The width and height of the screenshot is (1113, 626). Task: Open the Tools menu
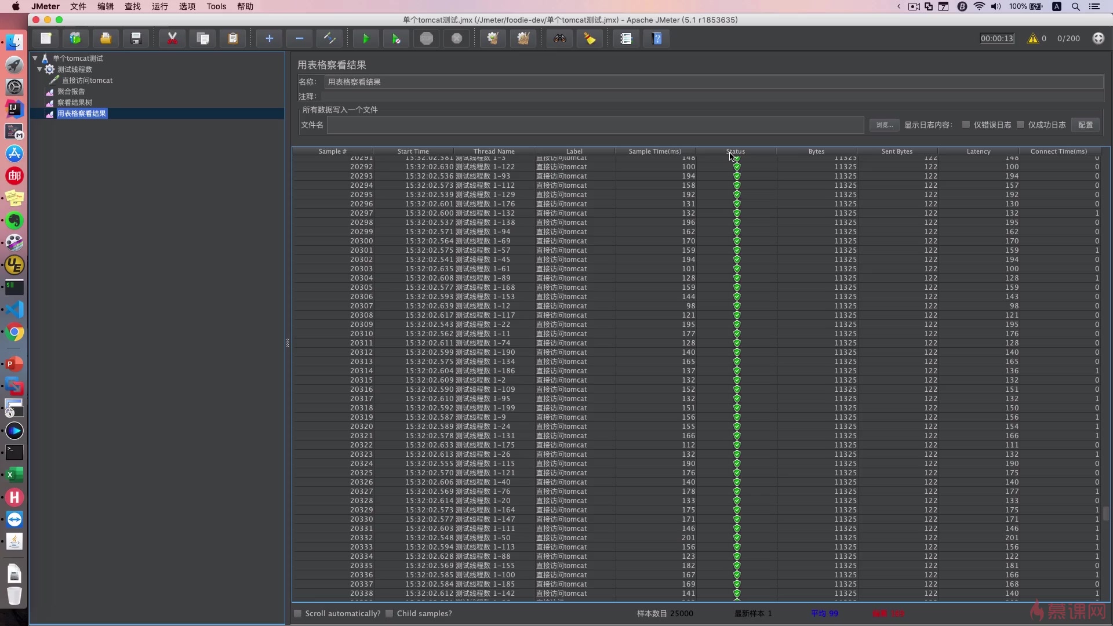click(x=216, y=6)
